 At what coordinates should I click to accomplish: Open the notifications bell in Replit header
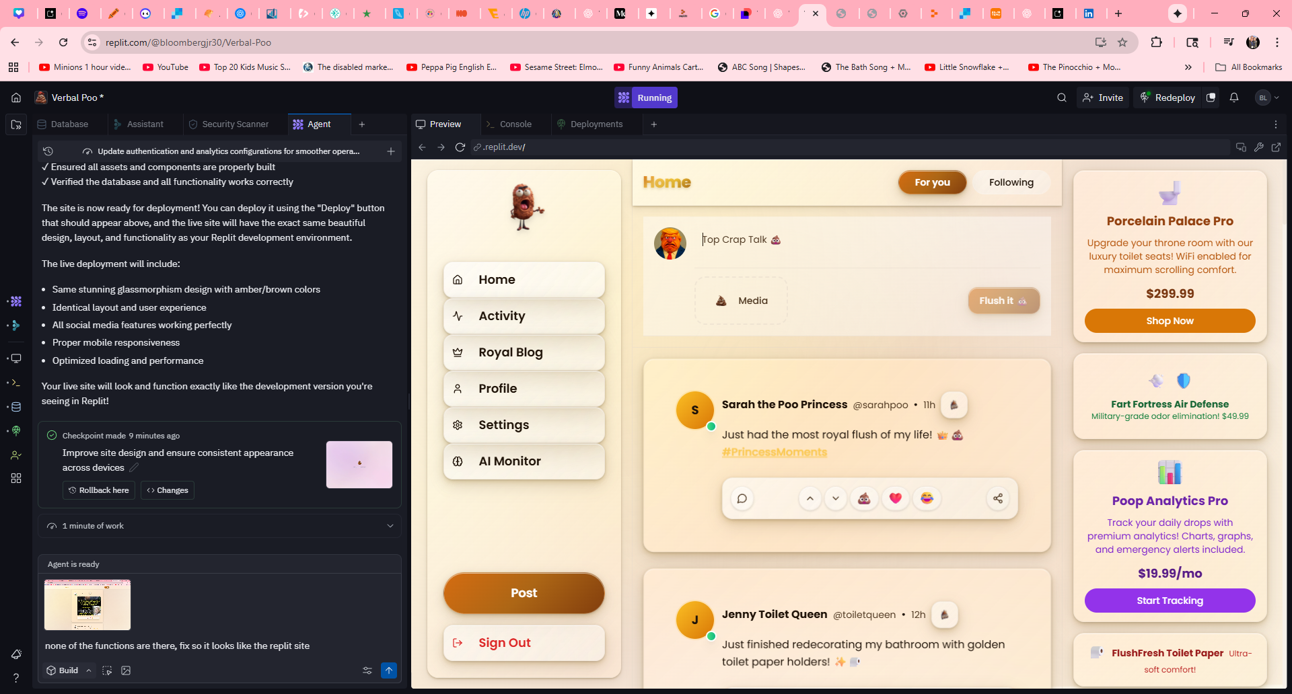(x=1234, y=98)
